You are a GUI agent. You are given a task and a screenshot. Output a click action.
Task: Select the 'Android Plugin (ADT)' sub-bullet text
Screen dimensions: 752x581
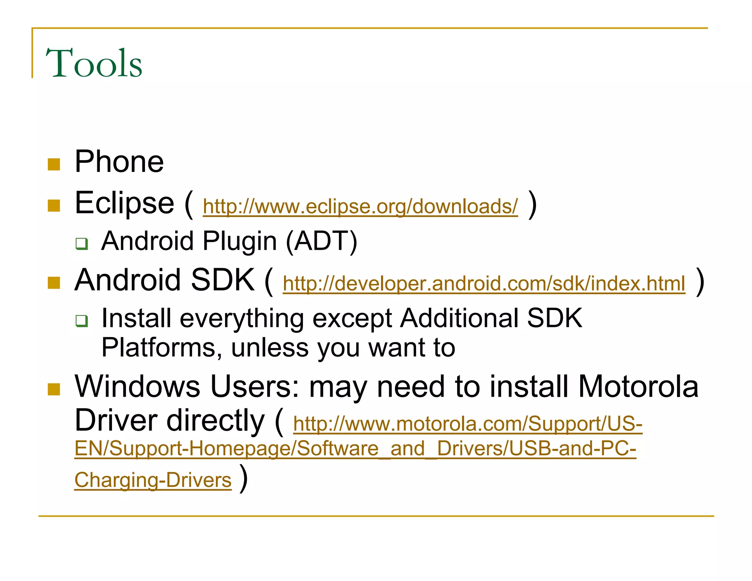229,242
